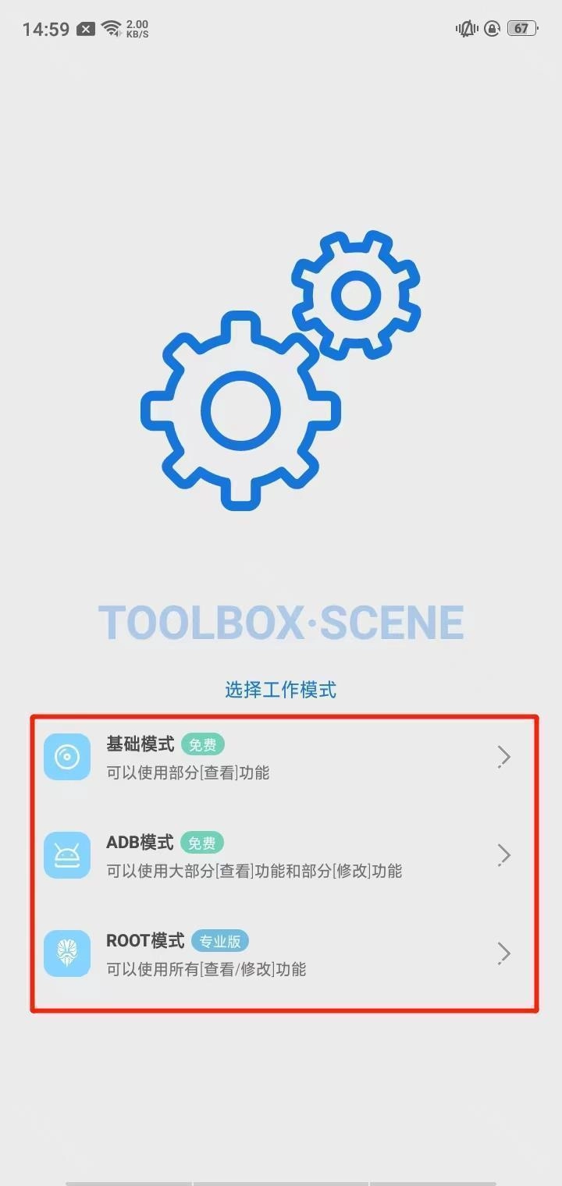
Task: Open the chevron next to ADB模式
Action: (x=504, y=855)
